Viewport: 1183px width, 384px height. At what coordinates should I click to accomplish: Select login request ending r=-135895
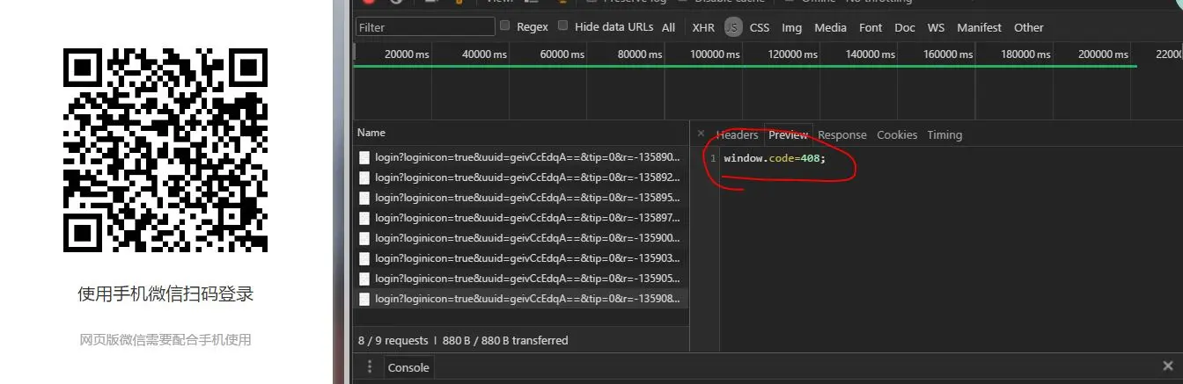pos(522,198)
